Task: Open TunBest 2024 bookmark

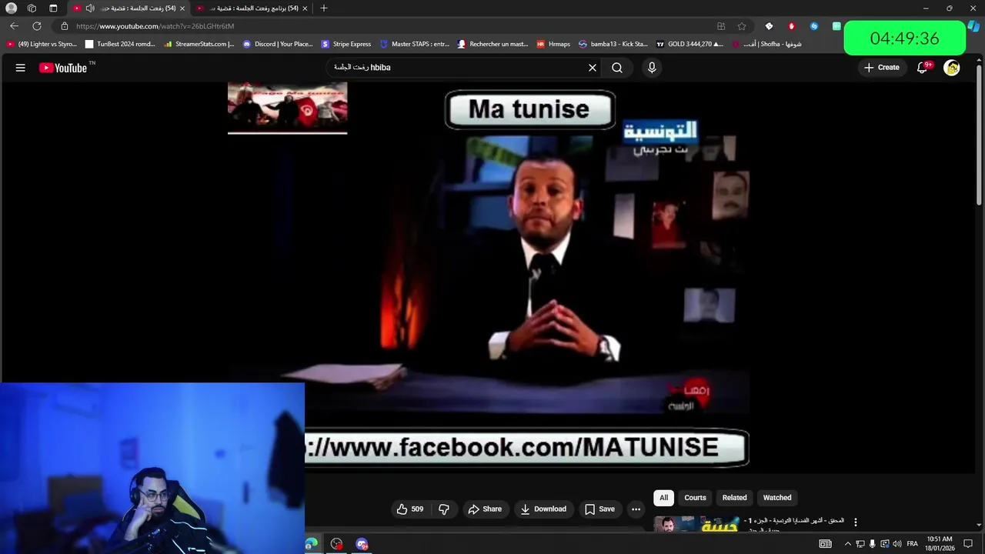Action: tap(120, 45)
